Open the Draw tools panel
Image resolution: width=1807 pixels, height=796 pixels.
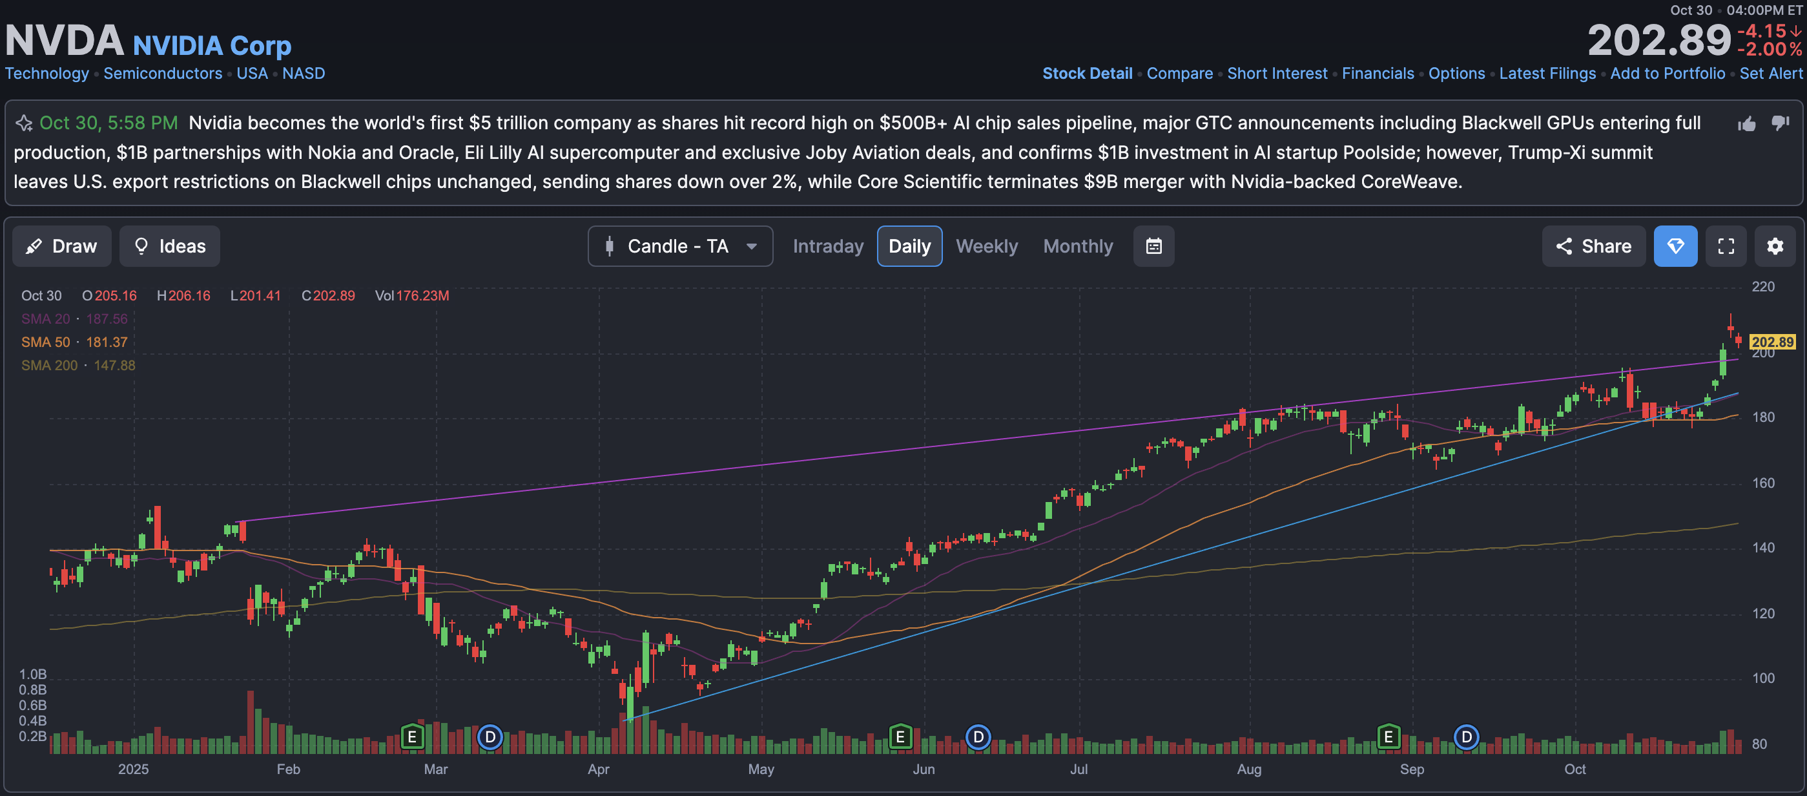click(x=62, y=246)
